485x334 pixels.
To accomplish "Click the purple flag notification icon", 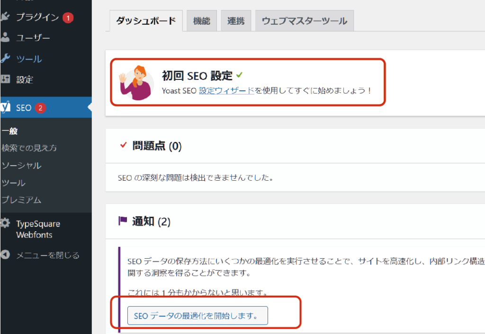I will pos(123,221).
